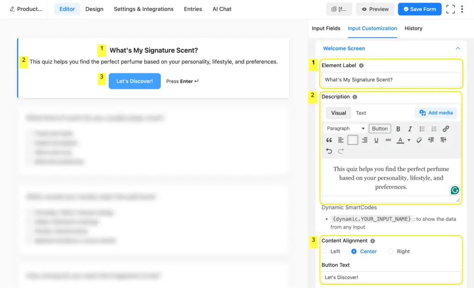Align description text center
474x288 pixels.
pos(352,140)
